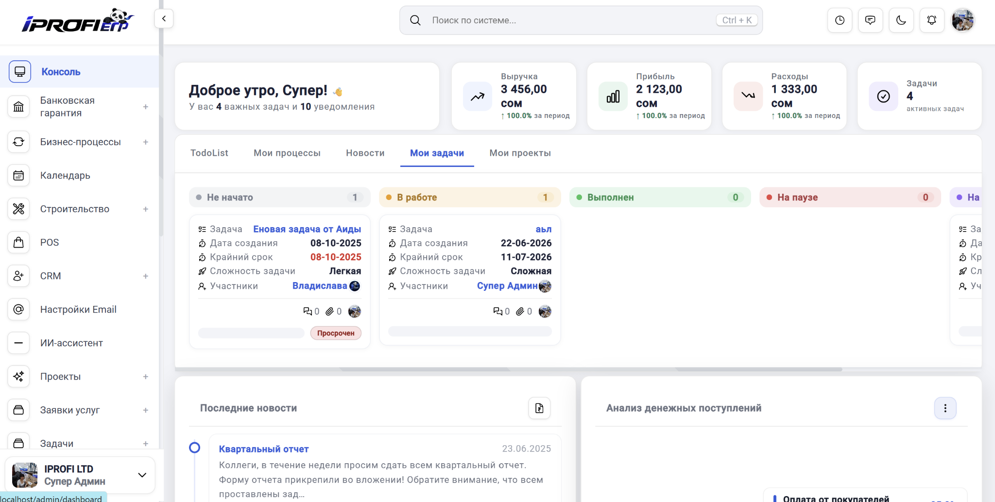This screenshot has height=502, width=995.
Task: Open the clock history icon in header
Action: pos(840,20)
